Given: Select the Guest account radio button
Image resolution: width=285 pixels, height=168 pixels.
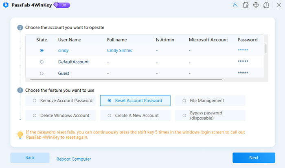Looking at the screenshot, I should (x=42, y=73).
